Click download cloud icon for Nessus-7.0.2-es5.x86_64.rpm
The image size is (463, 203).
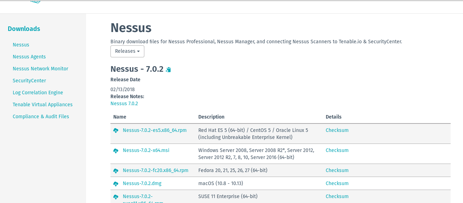116,131
